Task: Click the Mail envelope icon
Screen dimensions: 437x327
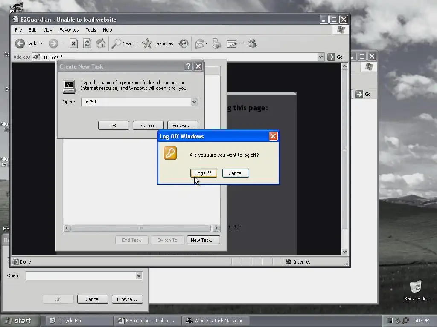Action: (x=200, y=43)
